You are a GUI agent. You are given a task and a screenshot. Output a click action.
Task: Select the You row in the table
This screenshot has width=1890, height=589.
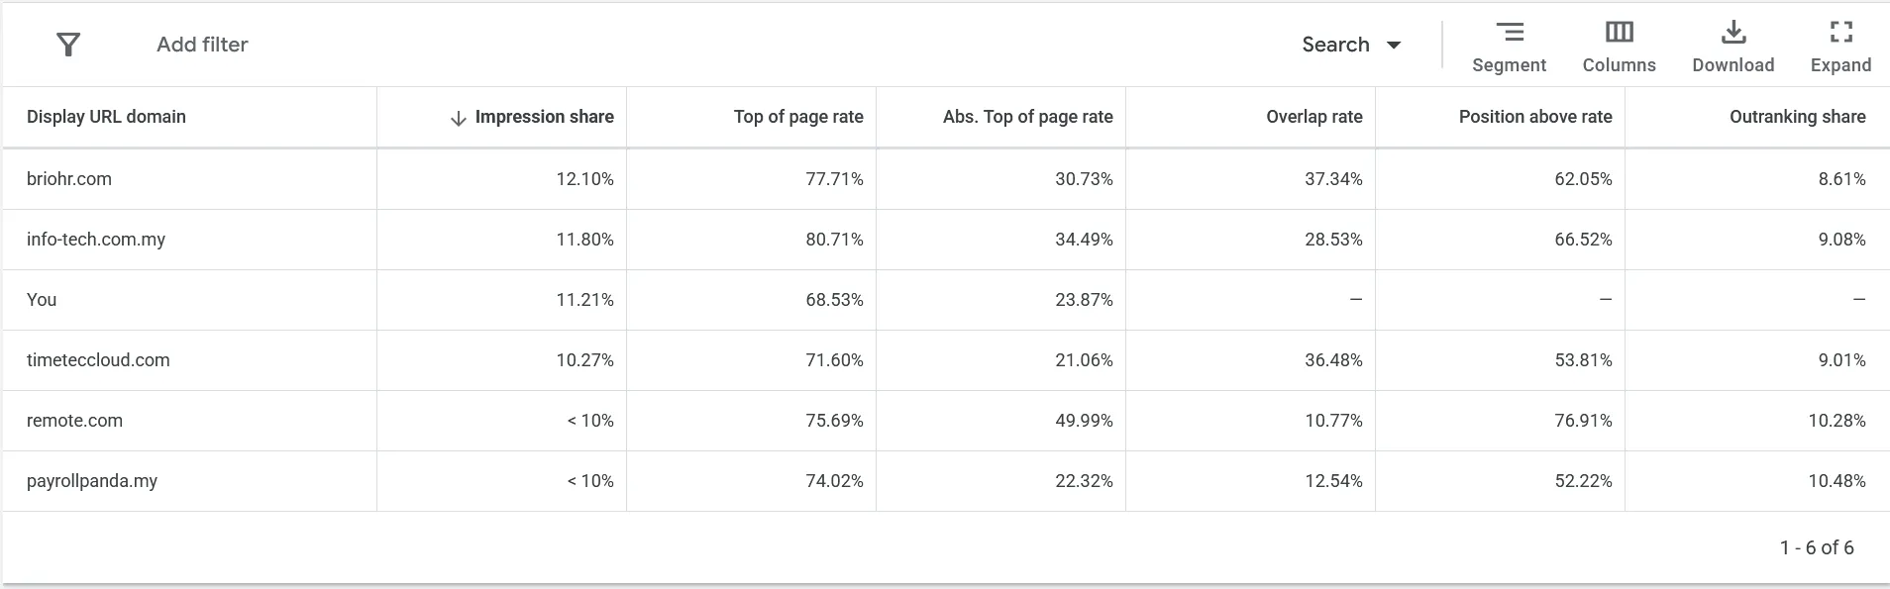[41, 300]
